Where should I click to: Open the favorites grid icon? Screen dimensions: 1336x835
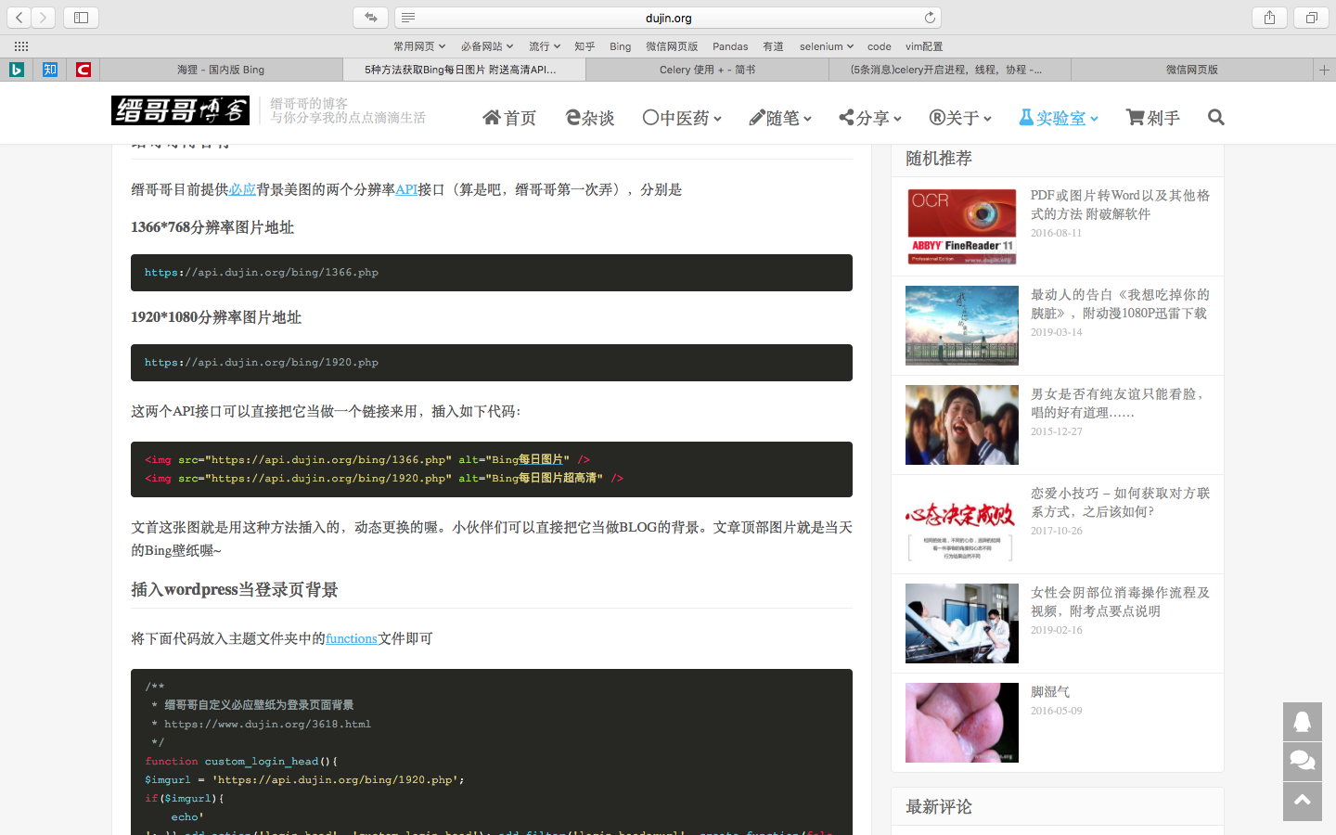point(21,46)
